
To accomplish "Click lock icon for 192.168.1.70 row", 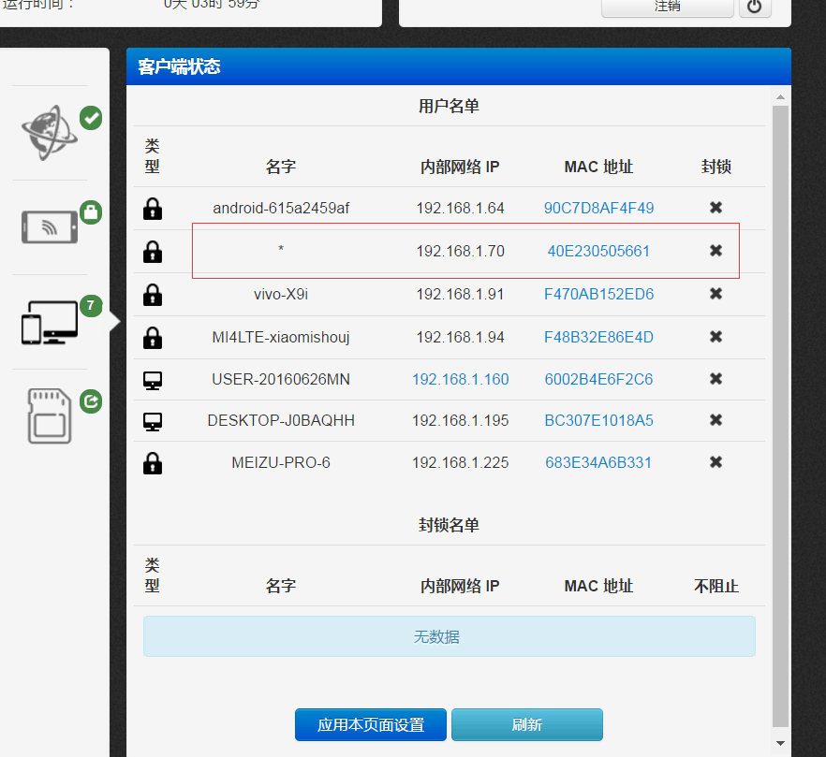I will pos(153,252).
